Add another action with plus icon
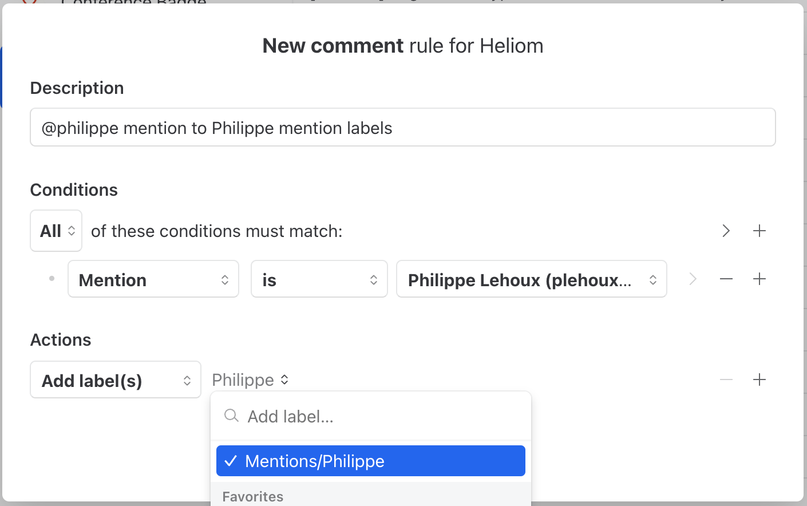The image size is (807, 506). click(759, 379)
